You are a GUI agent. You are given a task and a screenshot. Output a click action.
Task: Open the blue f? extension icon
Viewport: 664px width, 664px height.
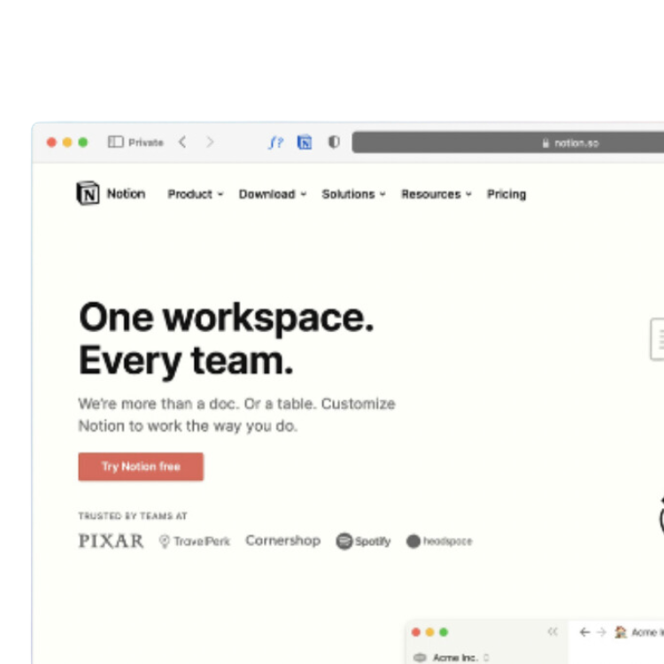pos(275,143)
